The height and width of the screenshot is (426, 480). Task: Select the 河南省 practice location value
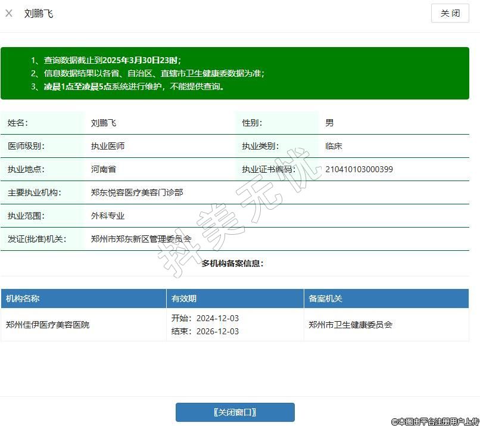point(104,169)
